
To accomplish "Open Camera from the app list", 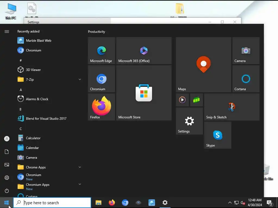I will [49, 157].
